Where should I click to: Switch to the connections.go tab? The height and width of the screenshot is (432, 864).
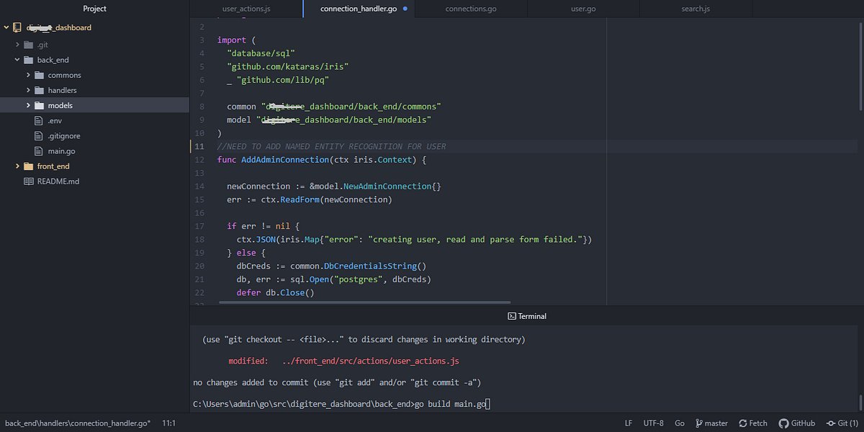click(471, 9)
